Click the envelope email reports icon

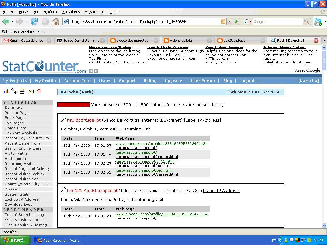click(x=31, y=91)
